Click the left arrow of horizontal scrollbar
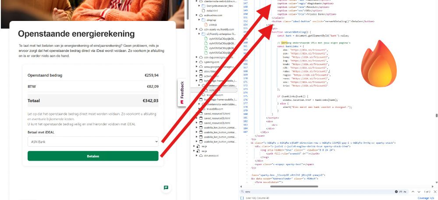The width and height of the screenshot is (438, 200). (x=240, y=186)
